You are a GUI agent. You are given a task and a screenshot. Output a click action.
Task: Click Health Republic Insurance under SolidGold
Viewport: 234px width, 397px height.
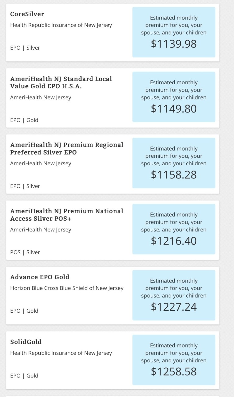61,353
